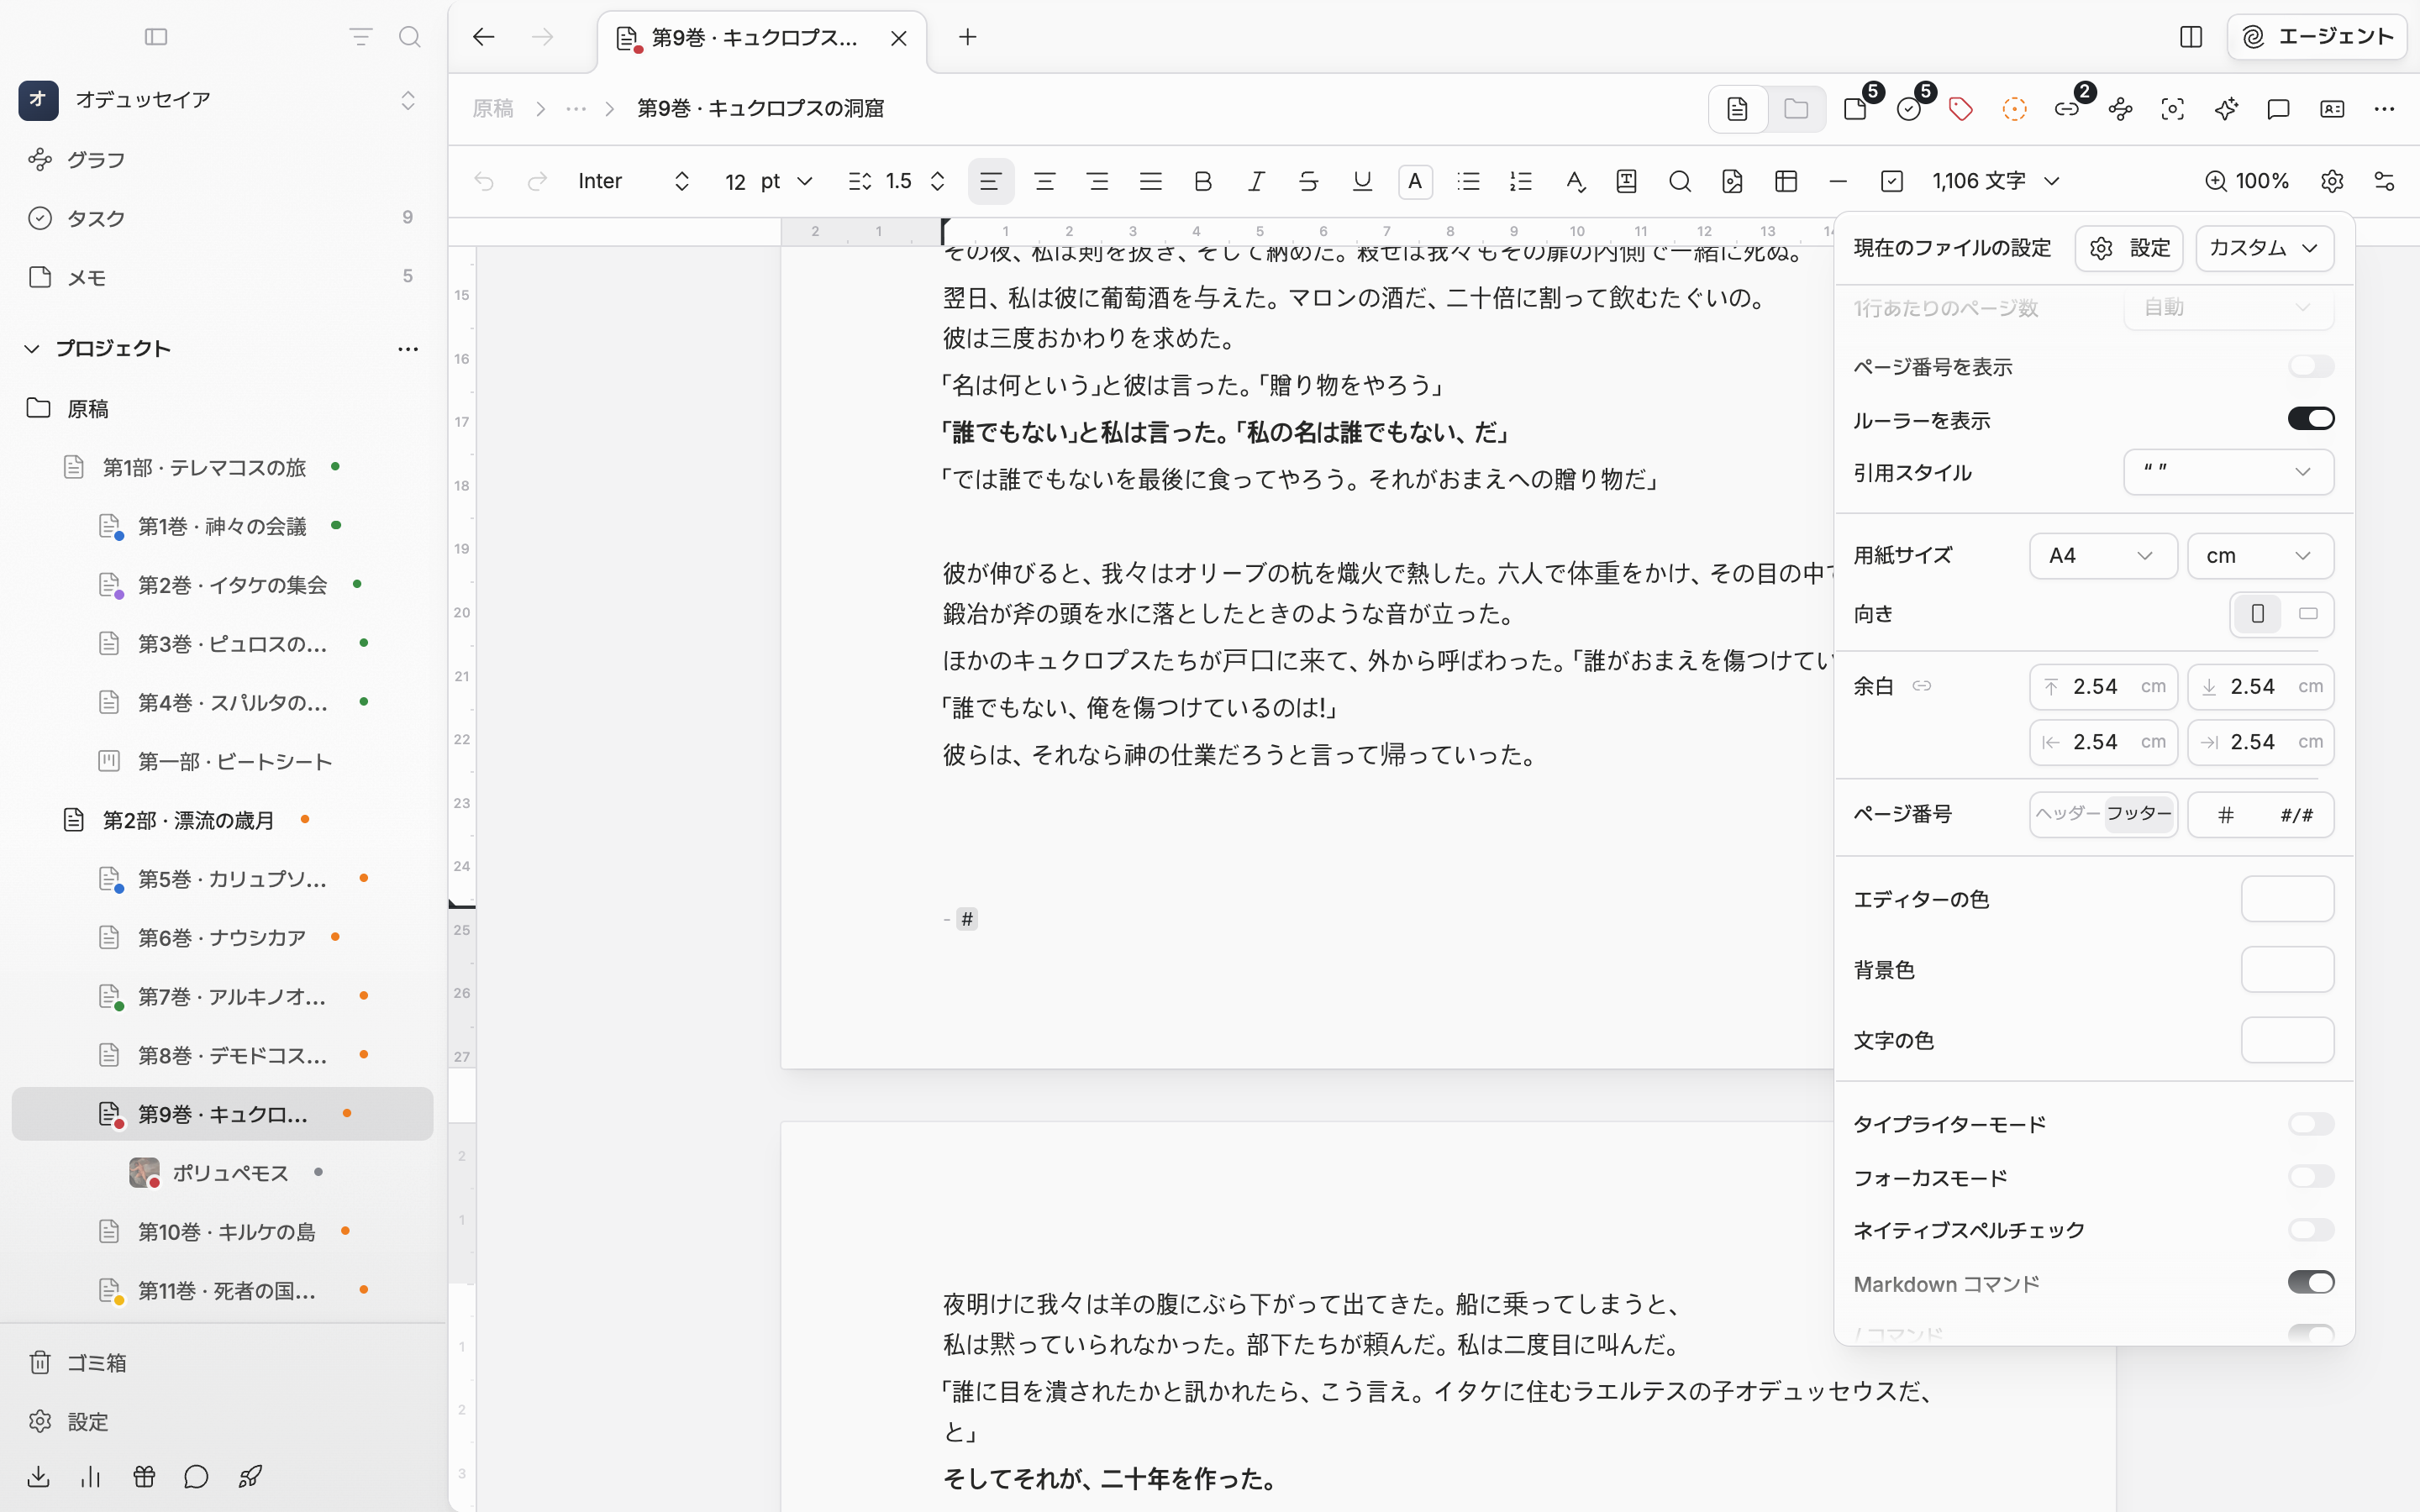2420x1512 pixels.
Task: Open the Inter font selector
Action: tap(634, 181)
